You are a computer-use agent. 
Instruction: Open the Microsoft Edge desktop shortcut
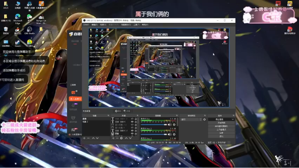pos(18,19)
